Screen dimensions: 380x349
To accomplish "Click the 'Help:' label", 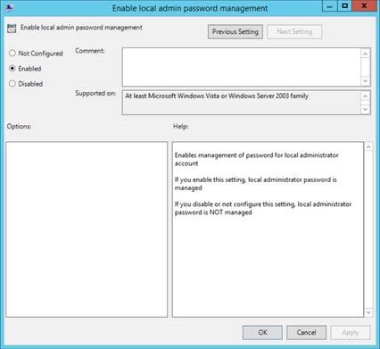I will pos(180,126).
